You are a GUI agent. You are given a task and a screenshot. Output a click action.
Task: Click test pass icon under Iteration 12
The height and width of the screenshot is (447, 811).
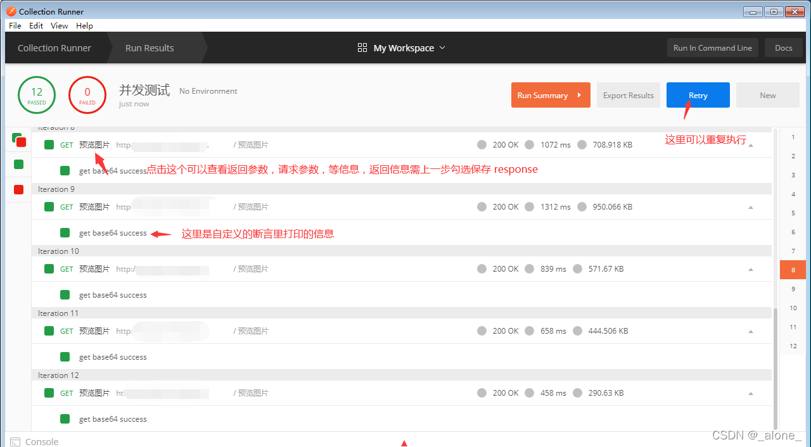[x=65, y=419]
